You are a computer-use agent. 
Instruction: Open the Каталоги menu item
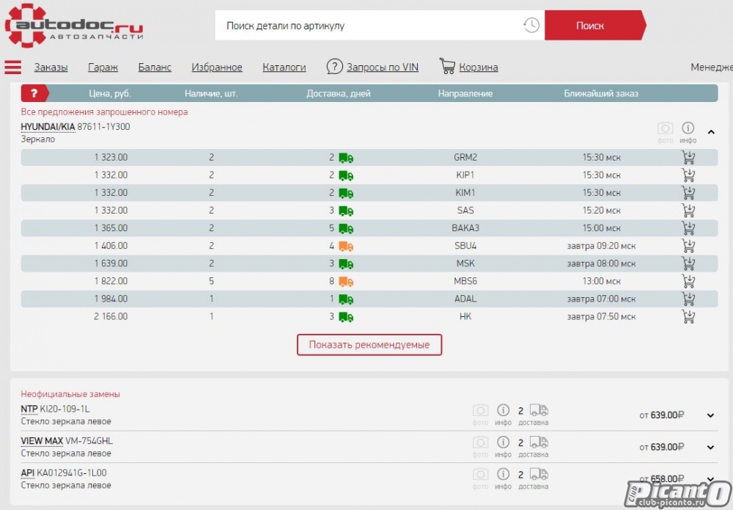pyautogui.click(x=284, y=68)
